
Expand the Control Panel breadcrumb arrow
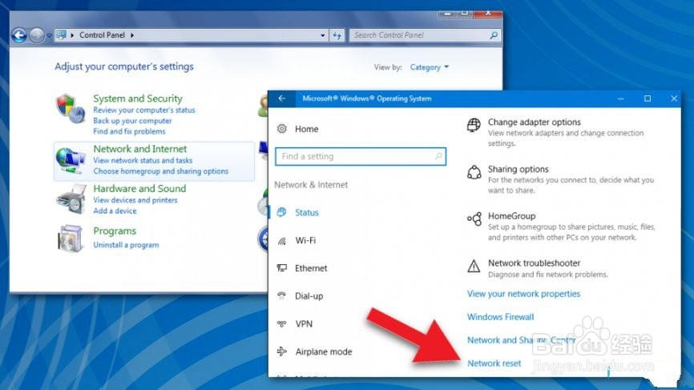click(x=132, y=35)
